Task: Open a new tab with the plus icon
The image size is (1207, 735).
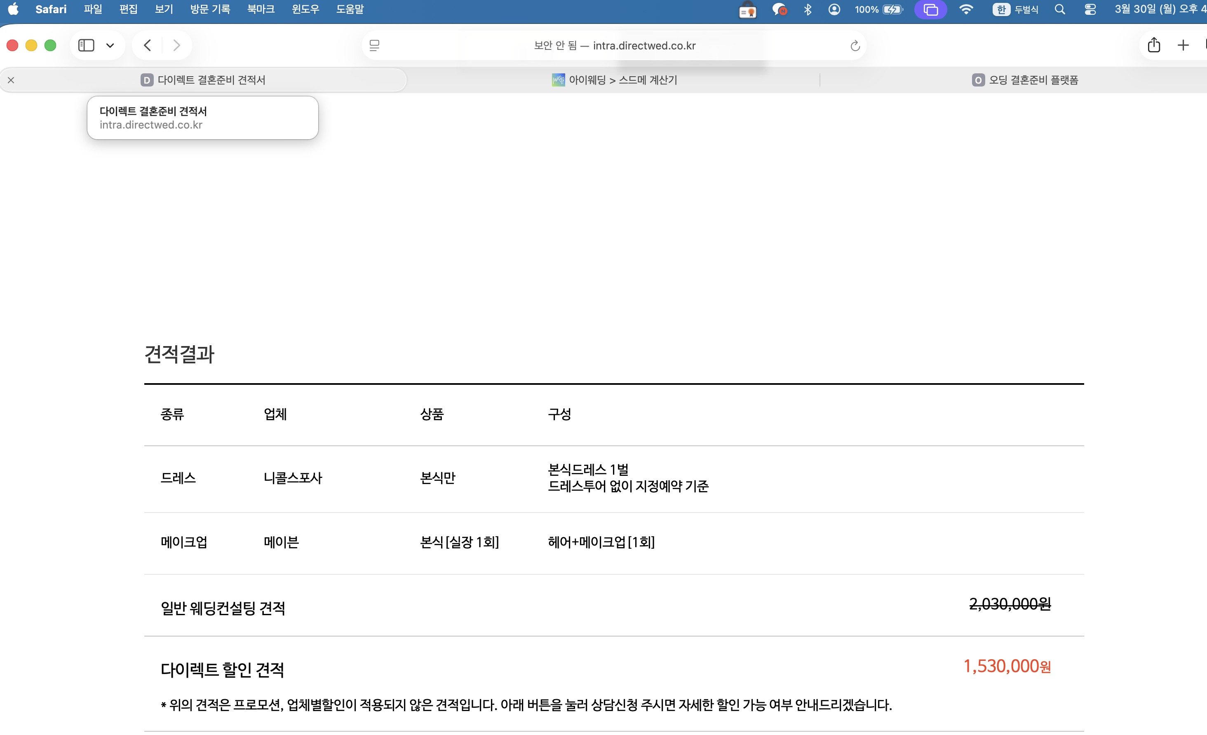Action: 1183,45
